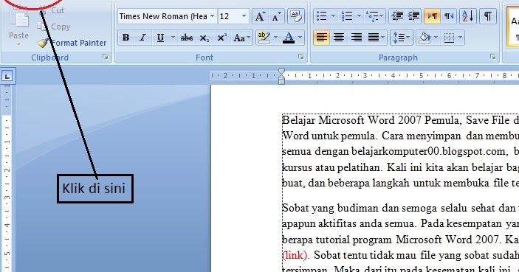Expand the font name dropdown arrow

coord(212,16)
